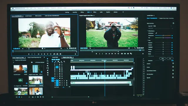Go to In point in Program monitor
The image size is (188, 106).
point(106,54)
